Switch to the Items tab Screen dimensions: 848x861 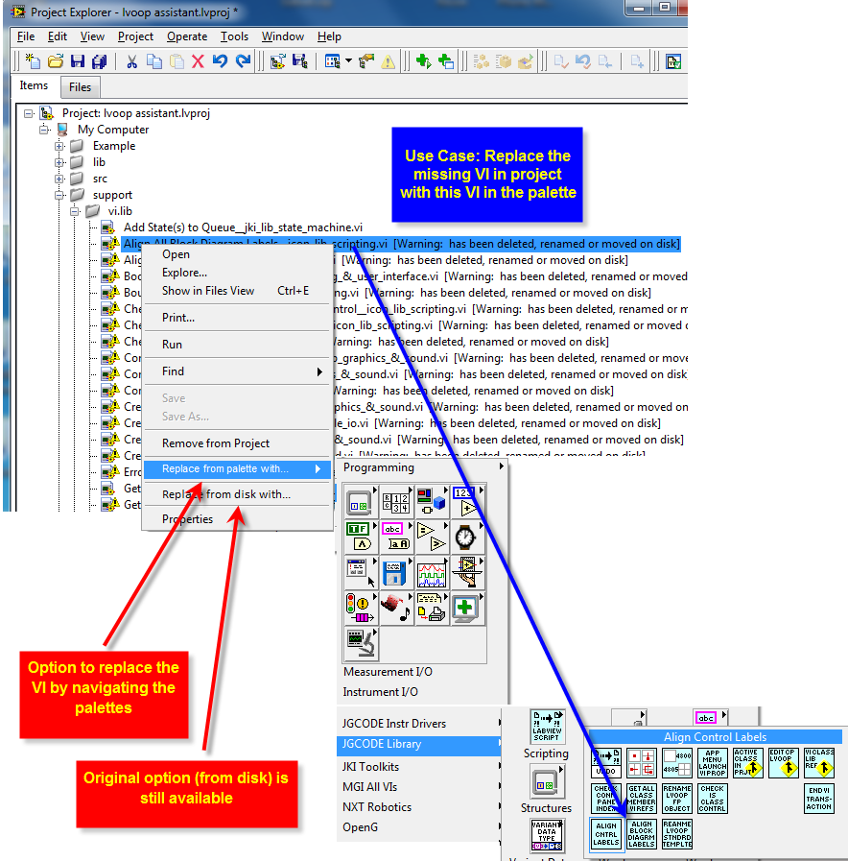(34, 85)
